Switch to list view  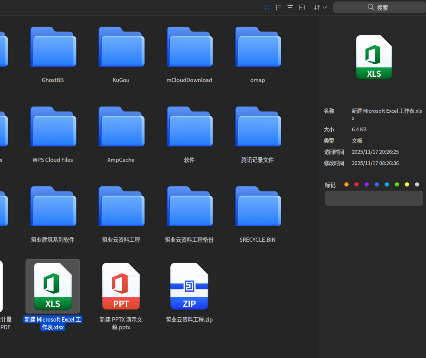279,7
